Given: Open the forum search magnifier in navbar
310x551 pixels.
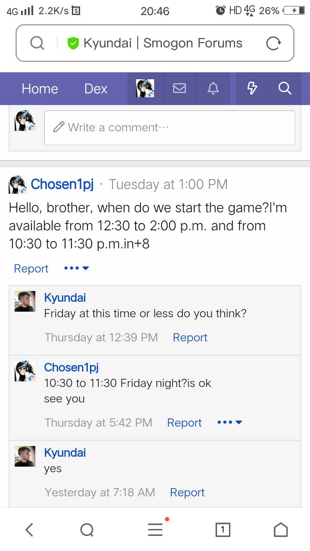Looking at the screenshot, I should click(285, 89).
